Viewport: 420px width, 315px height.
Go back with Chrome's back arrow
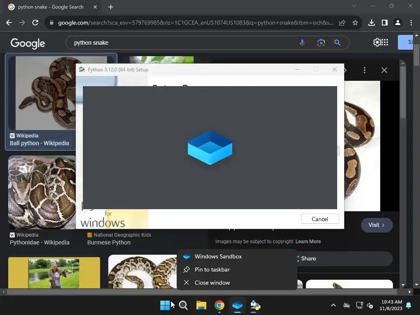tap(9, 23)
